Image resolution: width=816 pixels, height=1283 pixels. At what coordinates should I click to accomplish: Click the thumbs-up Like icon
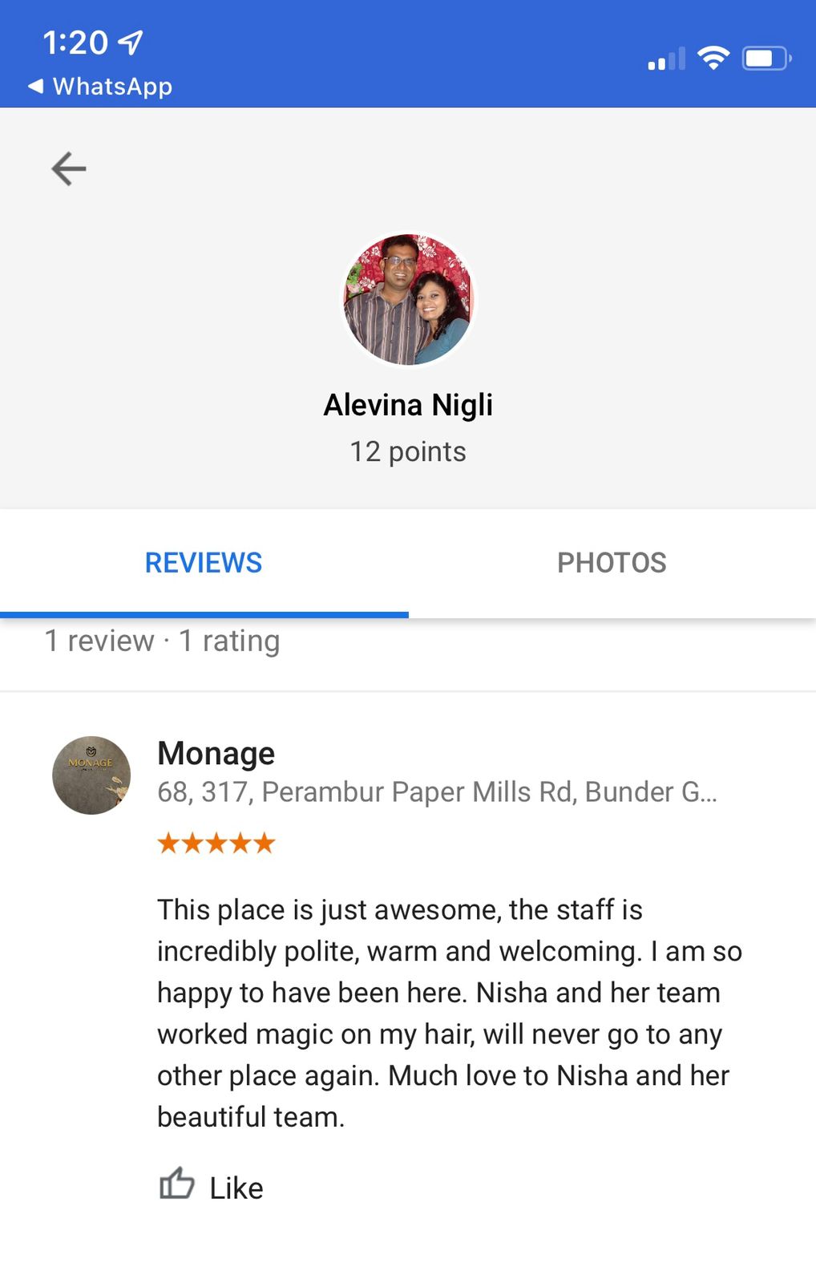tap(176, 1184)
